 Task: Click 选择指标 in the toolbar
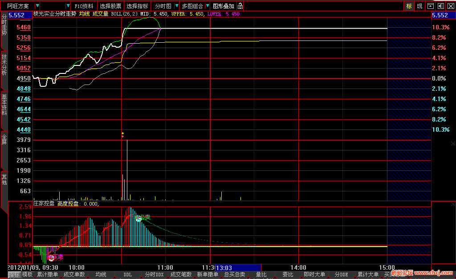137,6
